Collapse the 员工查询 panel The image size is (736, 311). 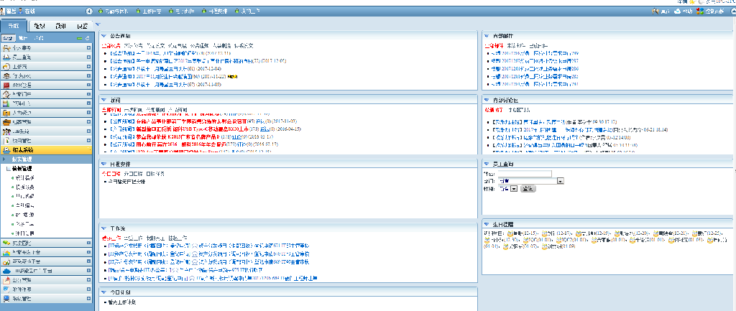pyautogui.click(x=487, y=164)
